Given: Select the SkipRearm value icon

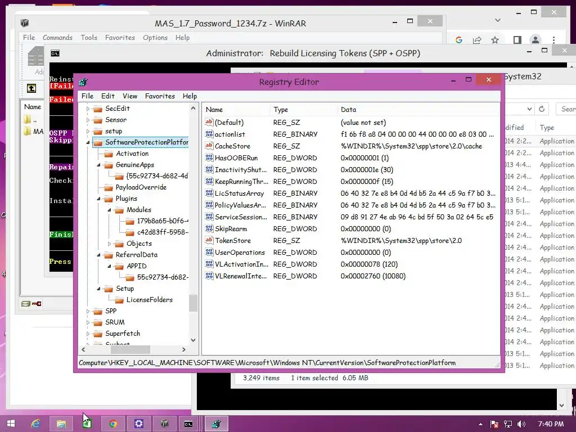Looking at the screenshot, I should [x=209, y=228].
